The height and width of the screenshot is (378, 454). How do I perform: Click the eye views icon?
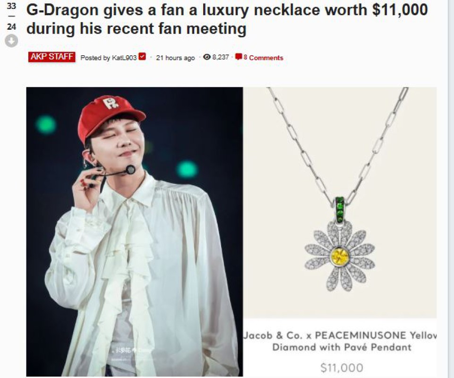[207, 57]
